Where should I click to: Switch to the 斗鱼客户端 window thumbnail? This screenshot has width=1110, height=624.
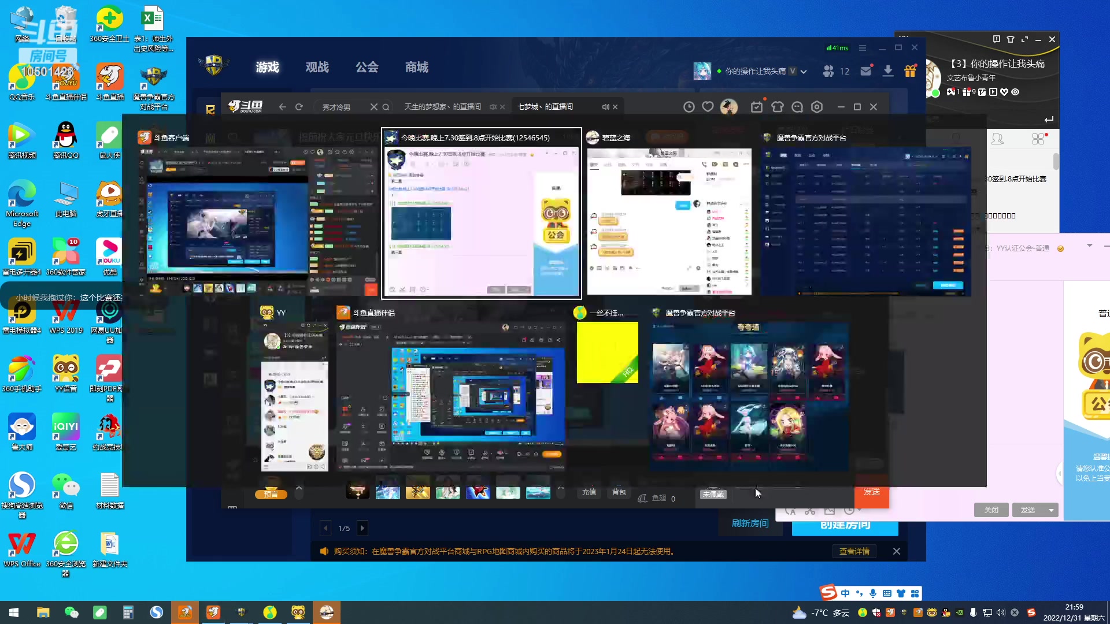pos(258,213)
